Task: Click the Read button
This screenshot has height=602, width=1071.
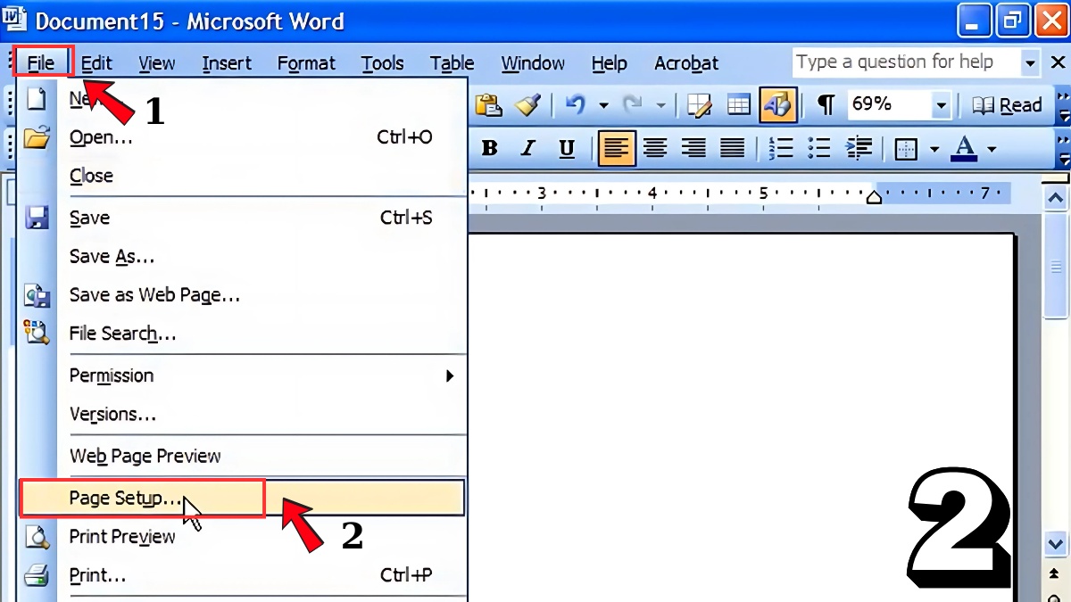Action: point(1007,104)
